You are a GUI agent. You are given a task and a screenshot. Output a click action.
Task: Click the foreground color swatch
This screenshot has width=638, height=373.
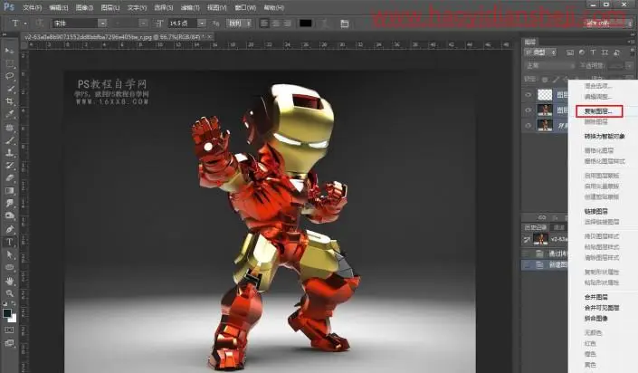point(7,313)
